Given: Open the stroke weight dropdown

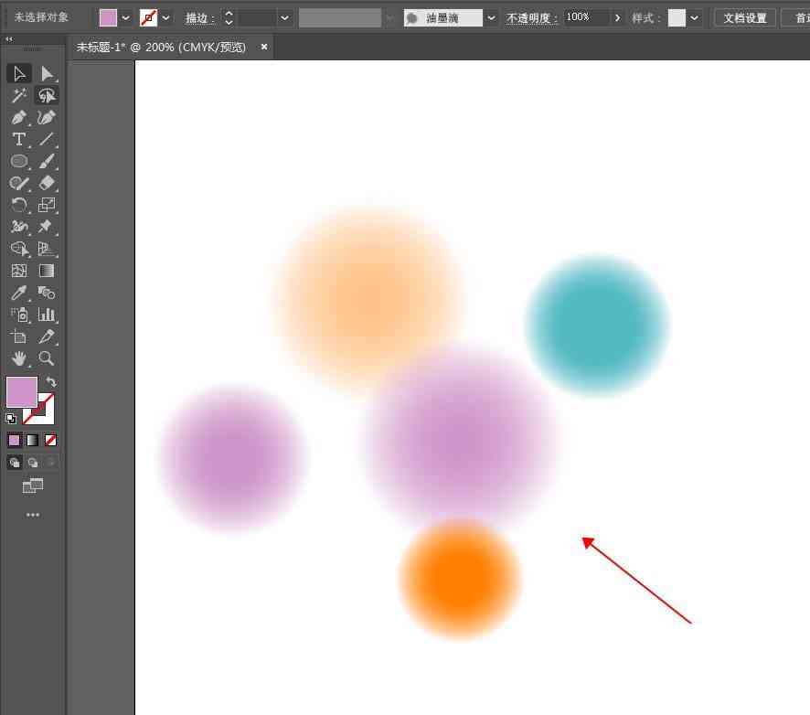Looking at the screenshot, I should coord(284,18).
